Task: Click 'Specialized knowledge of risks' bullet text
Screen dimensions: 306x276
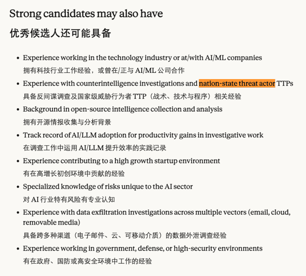Action: pos(108,187)
